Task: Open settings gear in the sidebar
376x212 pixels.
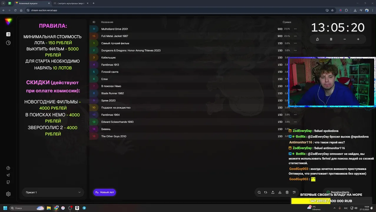Action: pyautogui.click(x=8, y=194)
